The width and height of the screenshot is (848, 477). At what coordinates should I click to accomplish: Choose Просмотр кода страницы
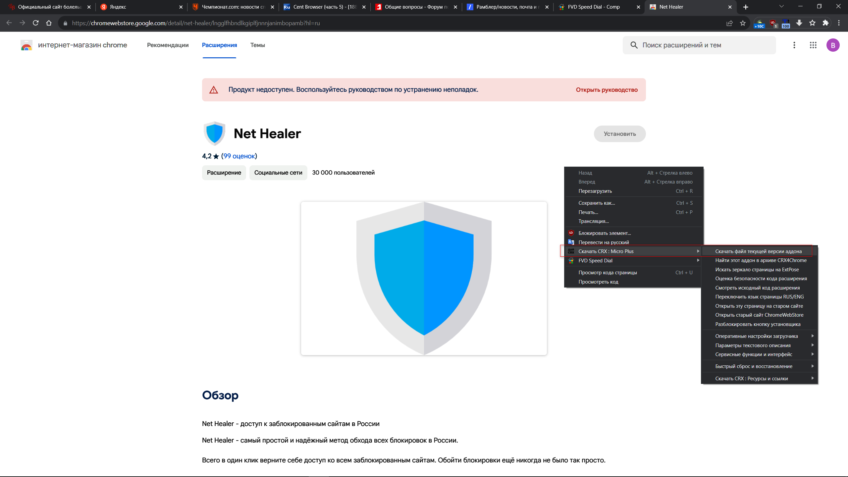633,273
